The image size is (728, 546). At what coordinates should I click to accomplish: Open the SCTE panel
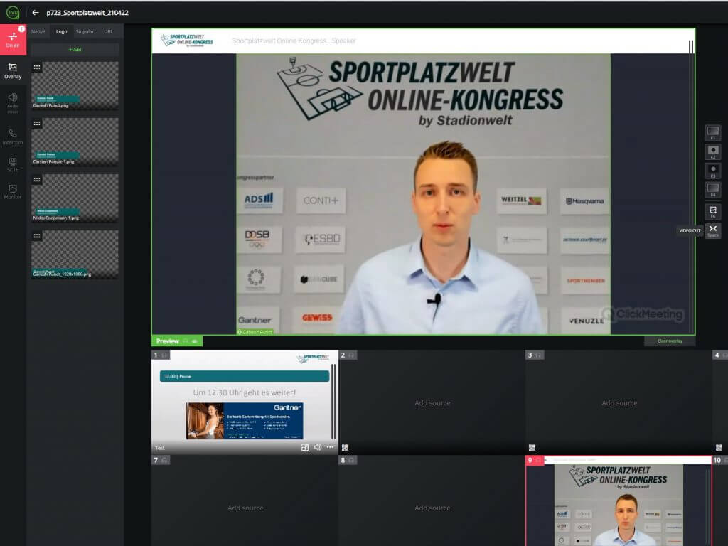pos(13,164)
